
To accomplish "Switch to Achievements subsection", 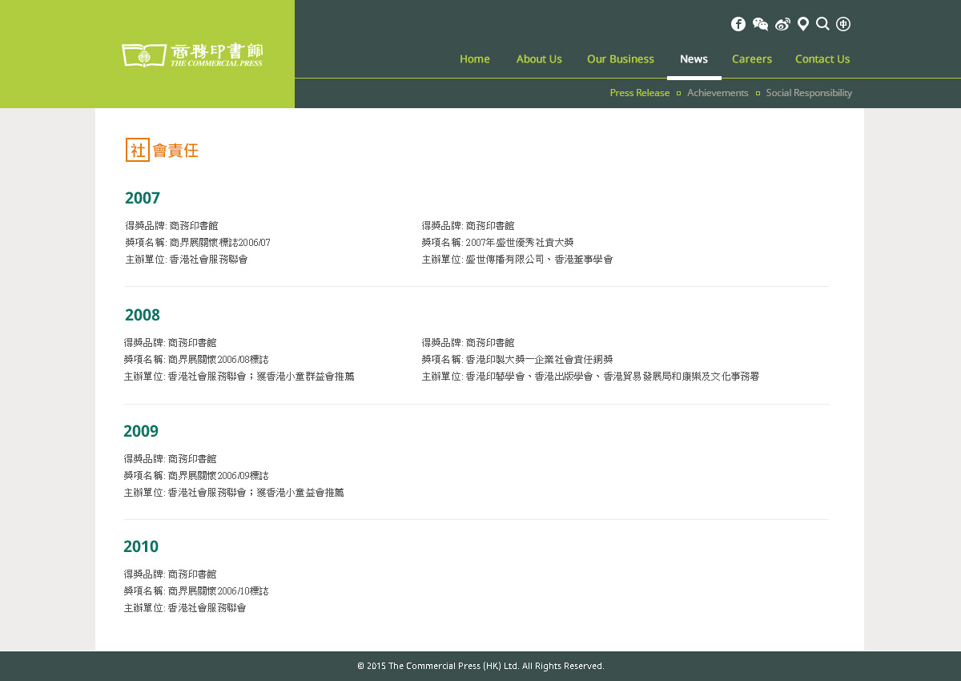I will click(x=718, y=93).
